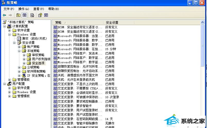Click the Forward arrow toolbar icon

(10, 15)
